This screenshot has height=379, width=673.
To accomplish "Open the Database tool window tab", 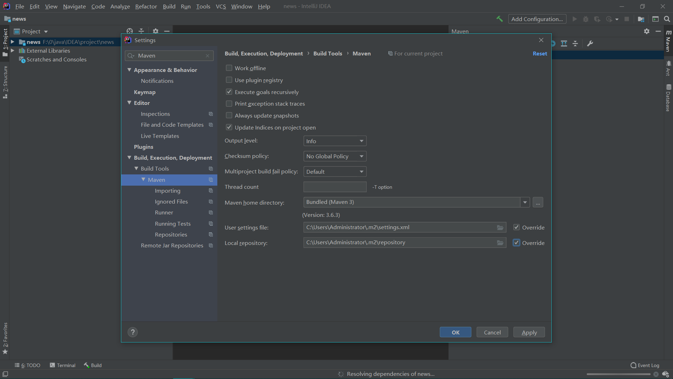I will 668,98.
